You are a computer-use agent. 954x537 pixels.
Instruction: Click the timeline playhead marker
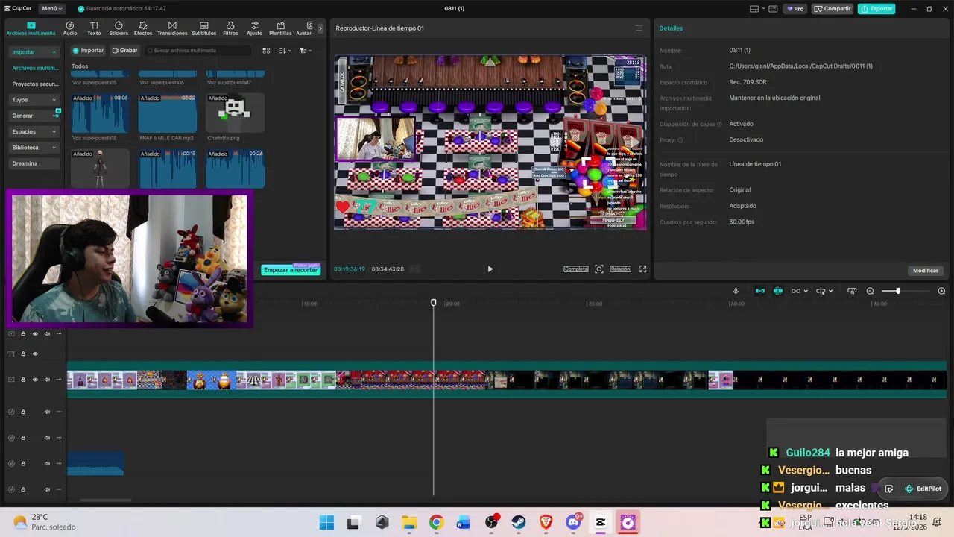(434, 303)
